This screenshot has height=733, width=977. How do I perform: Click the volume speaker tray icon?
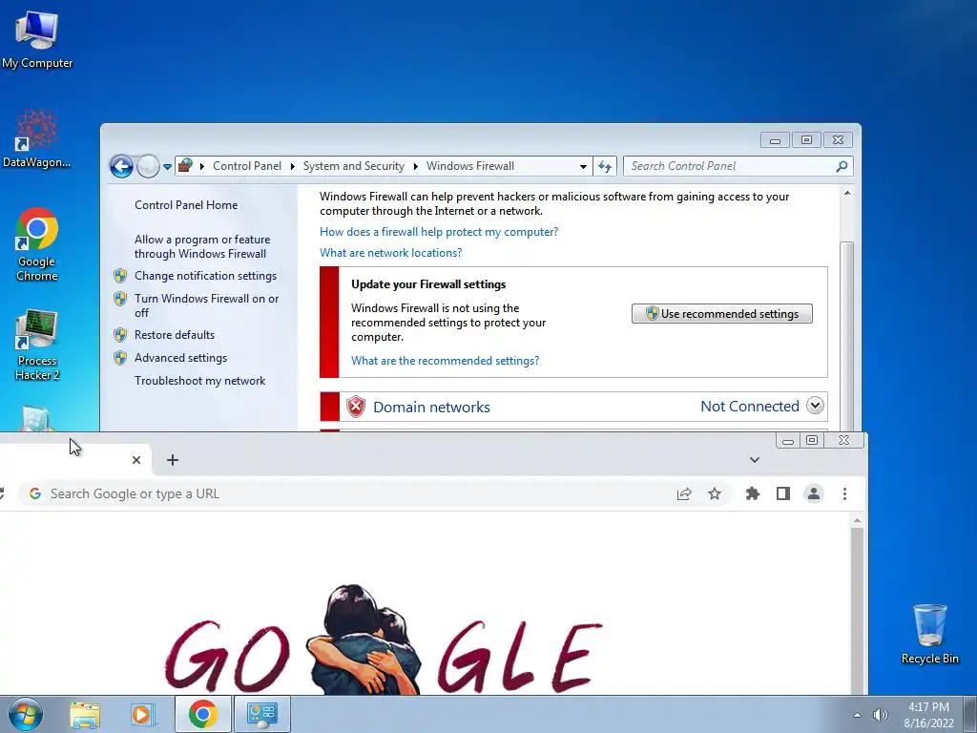coord(880,715)
